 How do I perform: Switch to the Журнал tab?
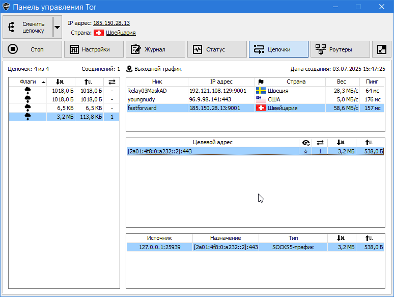click(x=155, y=49)
